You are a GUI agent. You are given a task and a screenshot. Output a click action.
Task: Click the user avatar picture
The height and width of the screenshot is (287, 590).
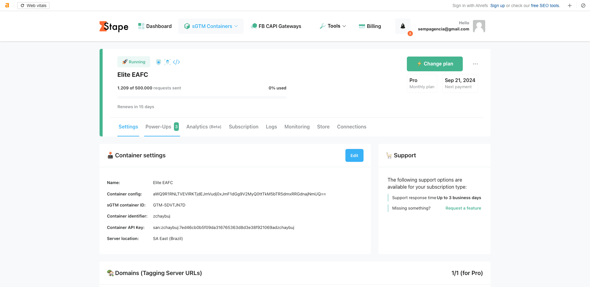click(479, 26)
